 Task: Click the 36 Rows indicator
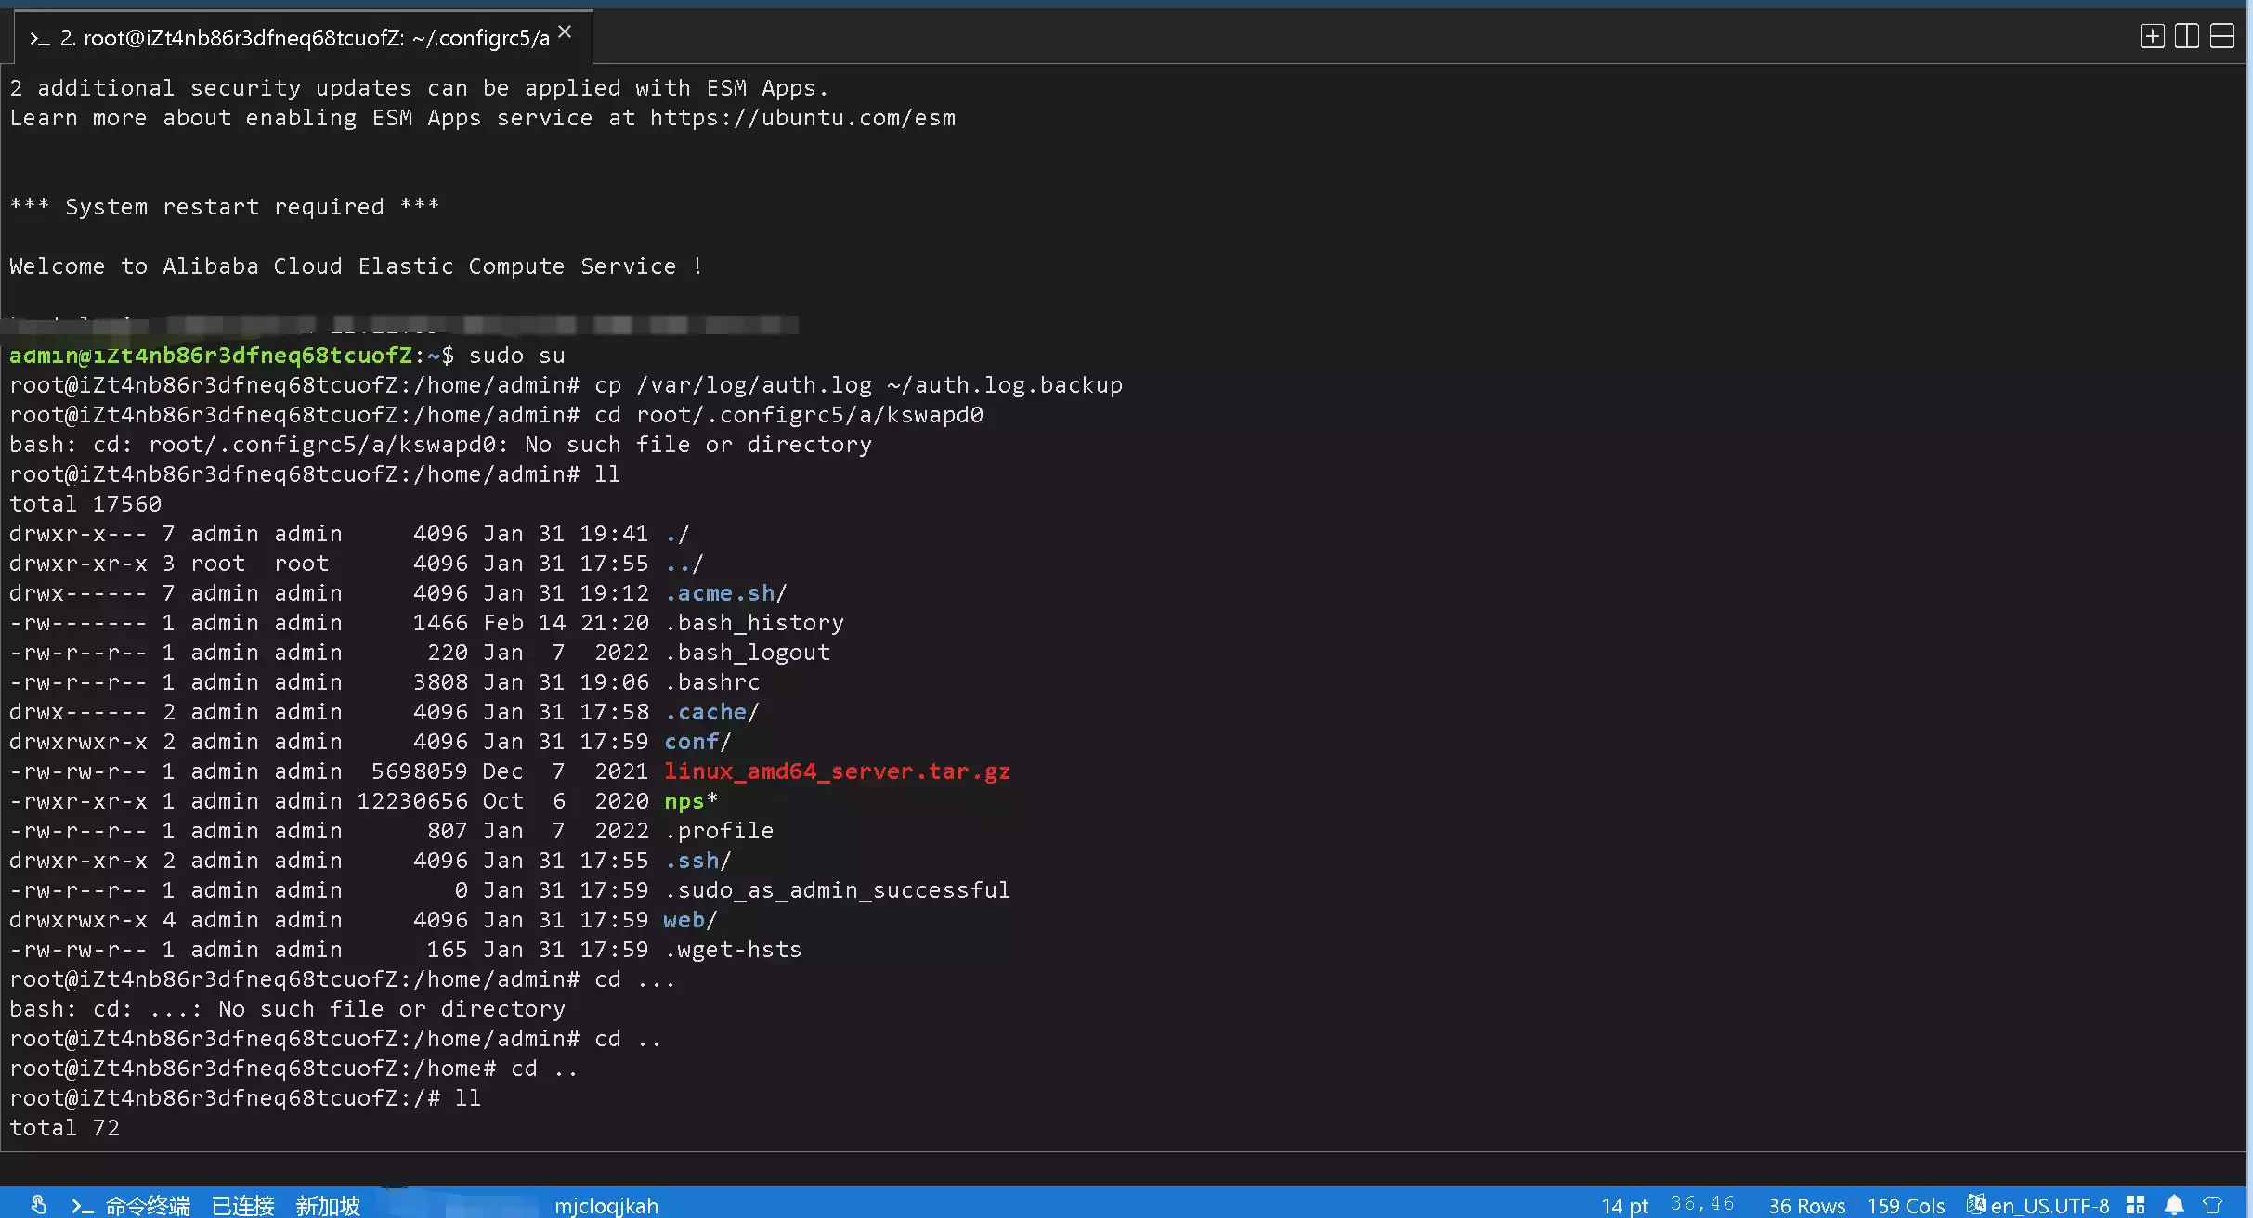[1806, 1205]
